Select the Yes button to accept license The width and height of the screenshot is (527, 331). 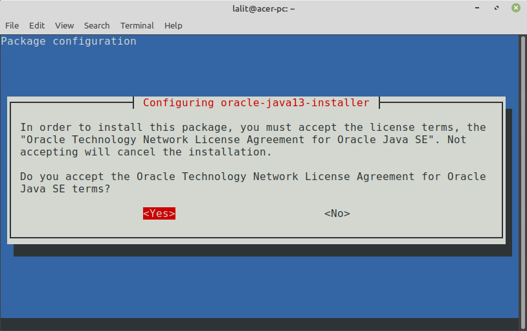159,214
